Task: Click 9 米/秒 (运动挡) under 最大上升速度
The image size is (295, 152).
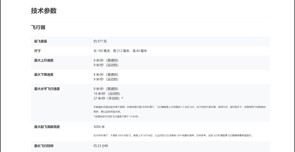Action: (106, 65)
